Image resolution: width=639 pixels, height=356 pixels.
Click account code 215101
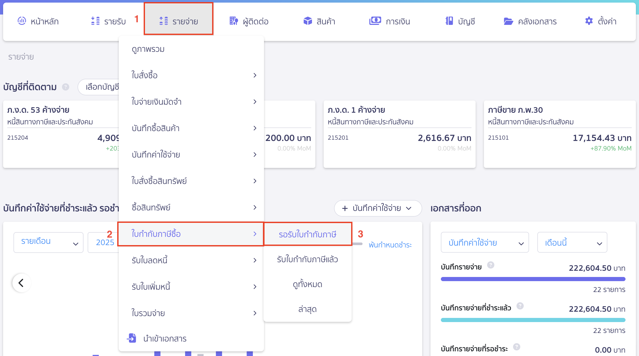498,138
